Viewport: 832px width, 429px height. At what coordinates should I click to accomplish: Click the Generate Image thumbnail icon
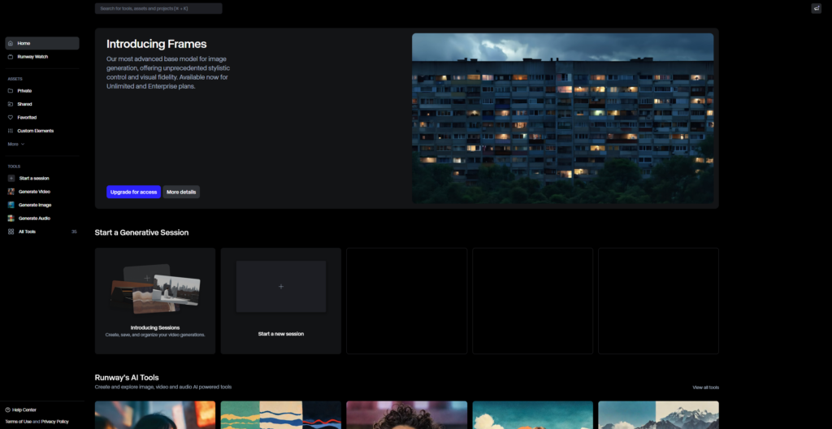pos(11,205)
